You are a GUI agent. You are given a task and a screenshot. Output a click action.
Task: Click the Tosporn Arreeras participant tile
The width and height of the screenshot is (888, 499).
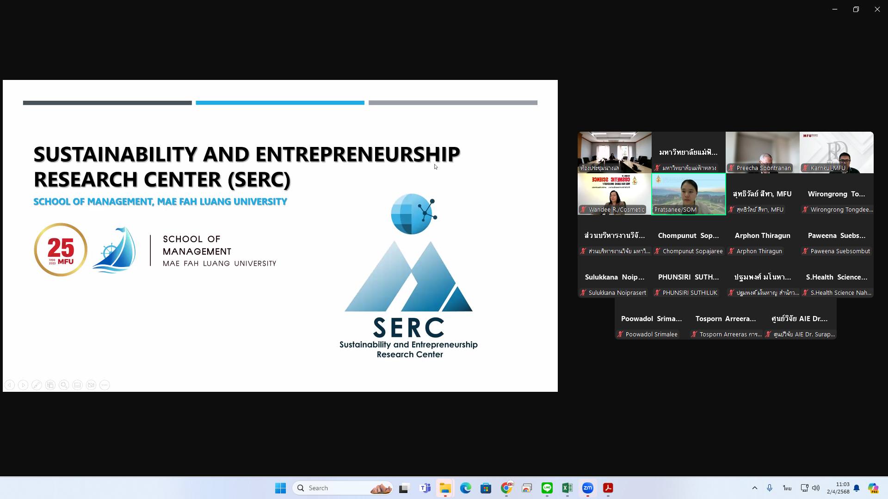tap(726, 319)
